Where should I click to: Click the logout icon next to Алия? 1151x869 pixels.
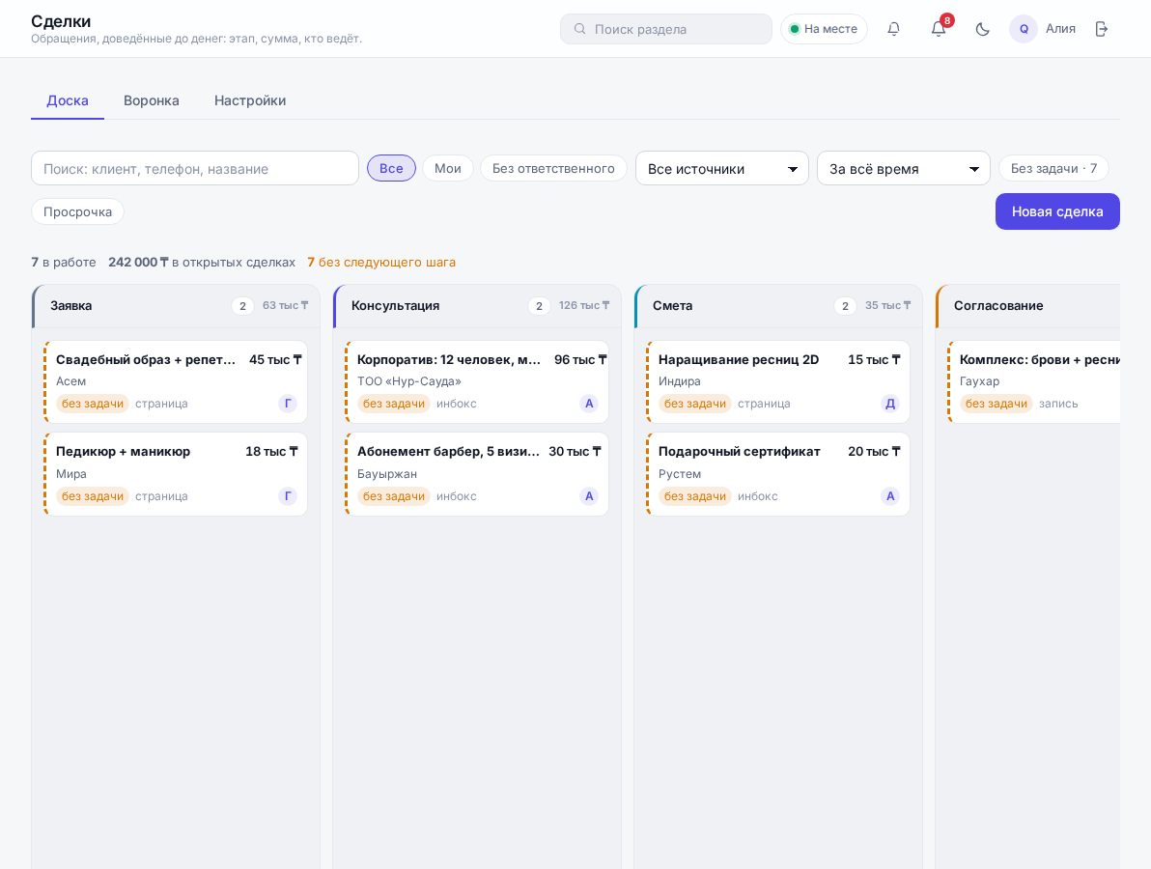[1101, 29]
